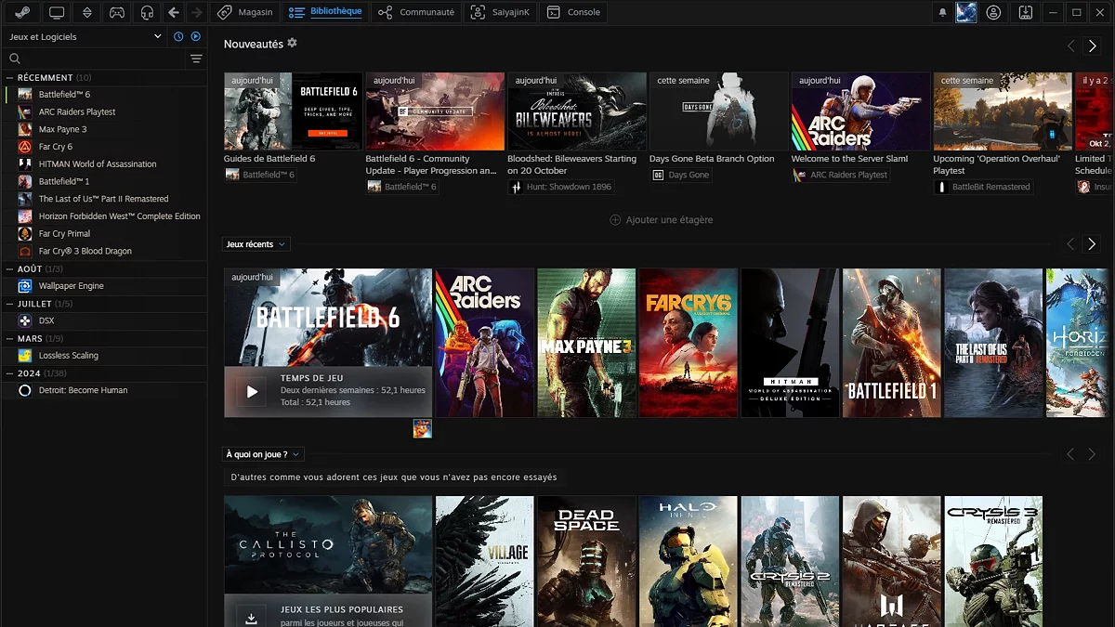Open the Communauté tab
Viewport: 1115px width, 627px height.
click(417, 13)
